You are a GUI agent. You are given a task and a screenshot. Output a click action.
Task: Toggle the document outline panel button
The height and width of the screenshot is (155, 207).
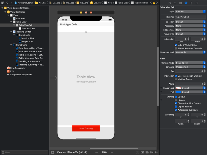tap(52, 152)
